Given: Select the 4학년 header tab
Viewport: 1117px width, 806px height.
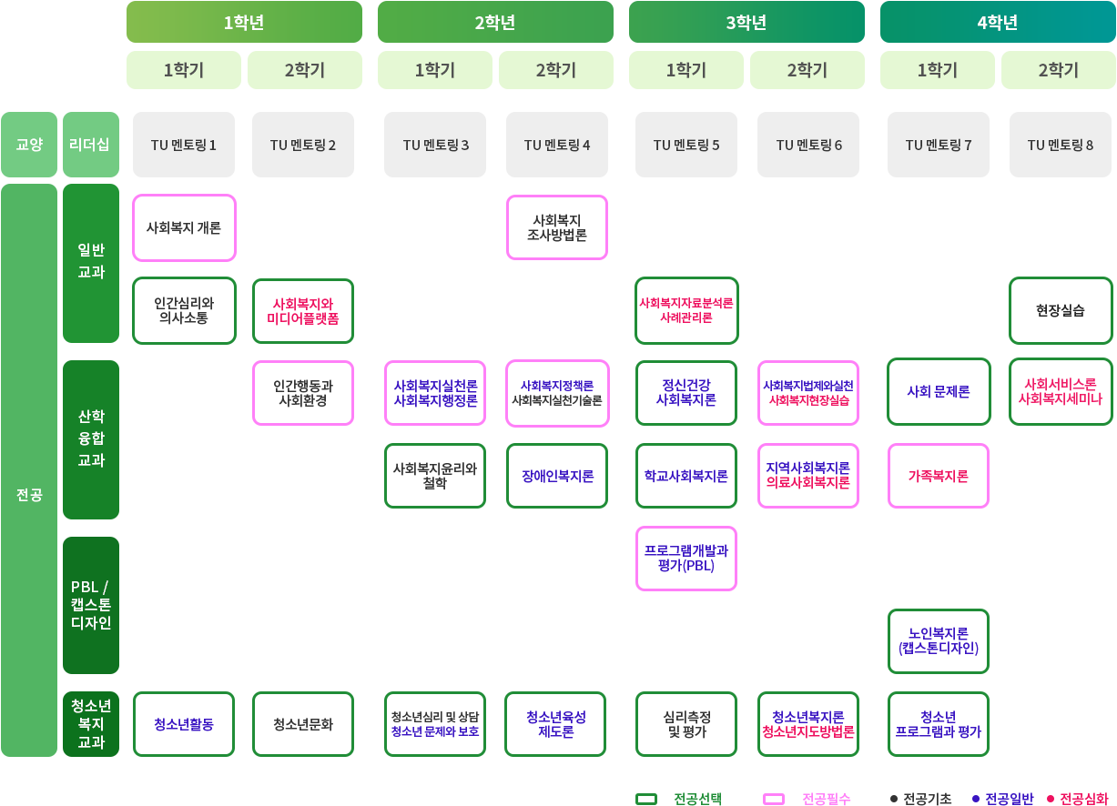Looking at the screenshot, I should pos(996,23).
